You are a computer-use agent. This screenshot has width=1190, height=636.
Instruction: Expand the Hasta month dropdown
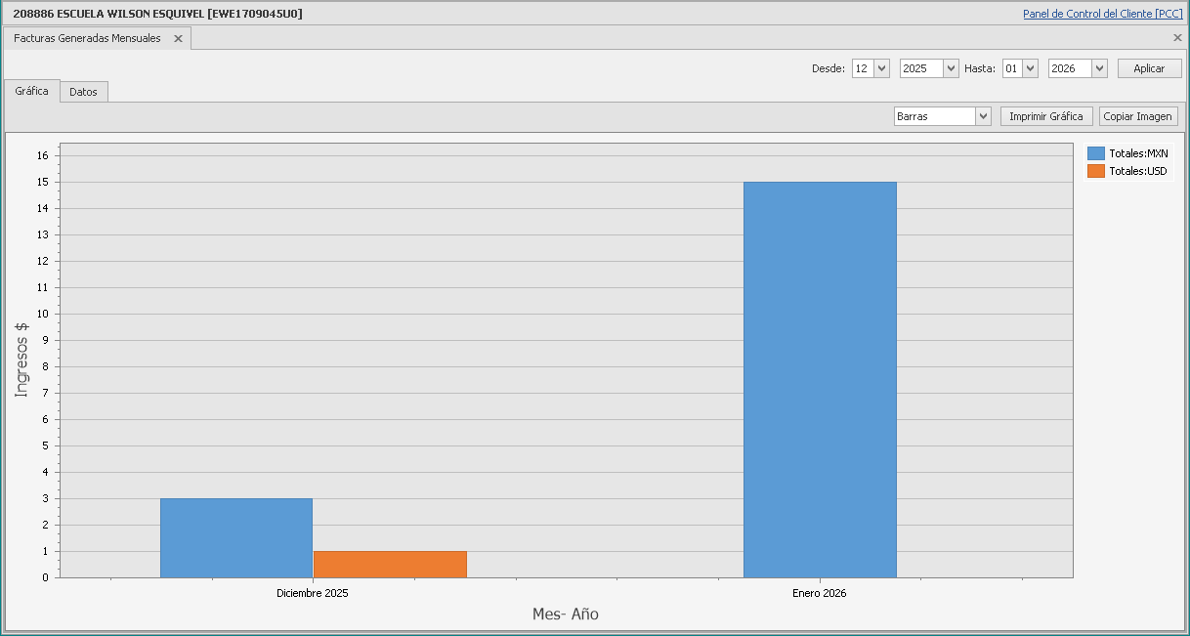1030,68
